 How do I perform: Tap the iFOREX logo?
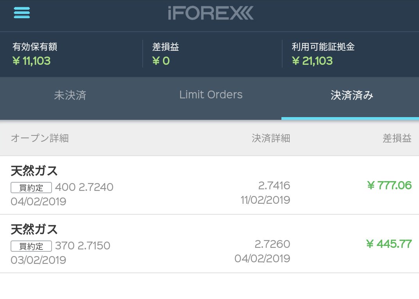pos(211,13)
